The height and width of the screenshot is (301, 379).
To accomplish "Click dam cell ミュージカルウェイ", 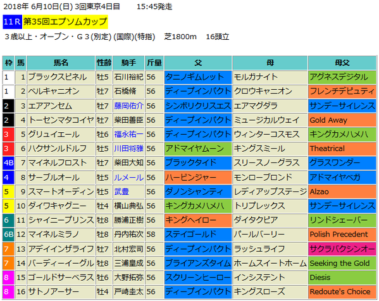I will [x=270, y=120].
